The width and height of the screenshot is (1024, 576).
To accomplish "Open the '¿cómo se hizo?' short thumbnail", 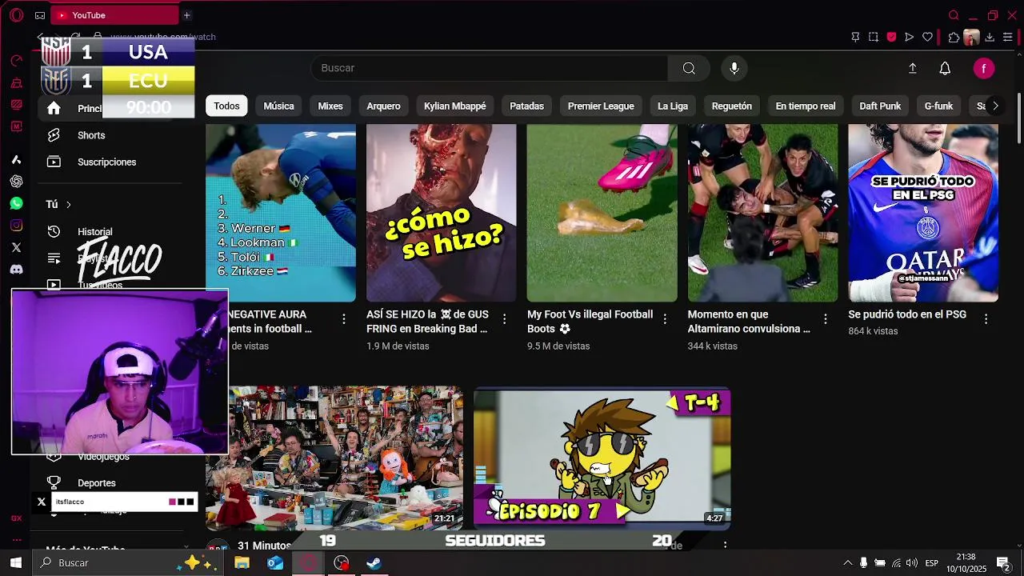I will click(x=442, y=213).
